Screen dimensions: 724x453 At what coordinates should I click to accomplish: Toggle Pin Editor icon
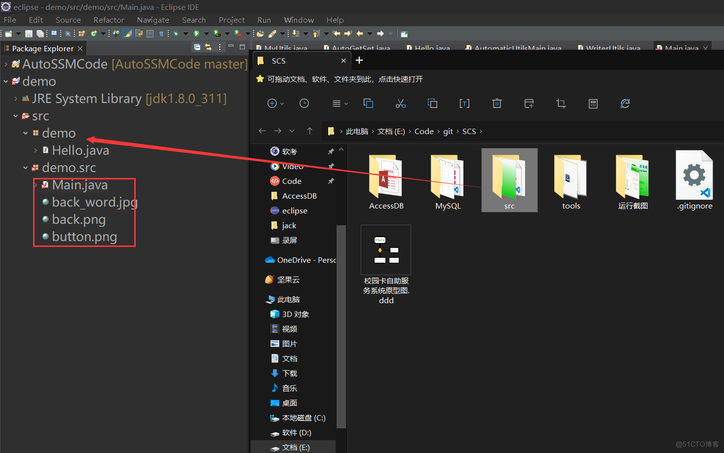[404, 34]
